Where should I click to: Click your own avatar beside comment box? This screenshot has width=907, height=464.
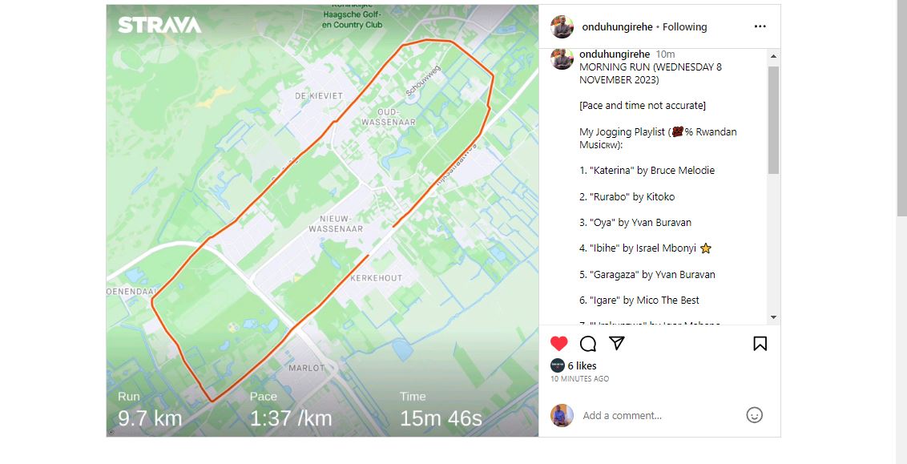562,415
